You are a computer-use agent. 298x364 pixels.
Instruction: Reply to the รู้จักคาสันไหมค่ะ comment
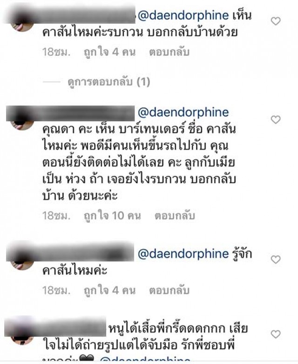pyautogui.click(x=169, y=291)
